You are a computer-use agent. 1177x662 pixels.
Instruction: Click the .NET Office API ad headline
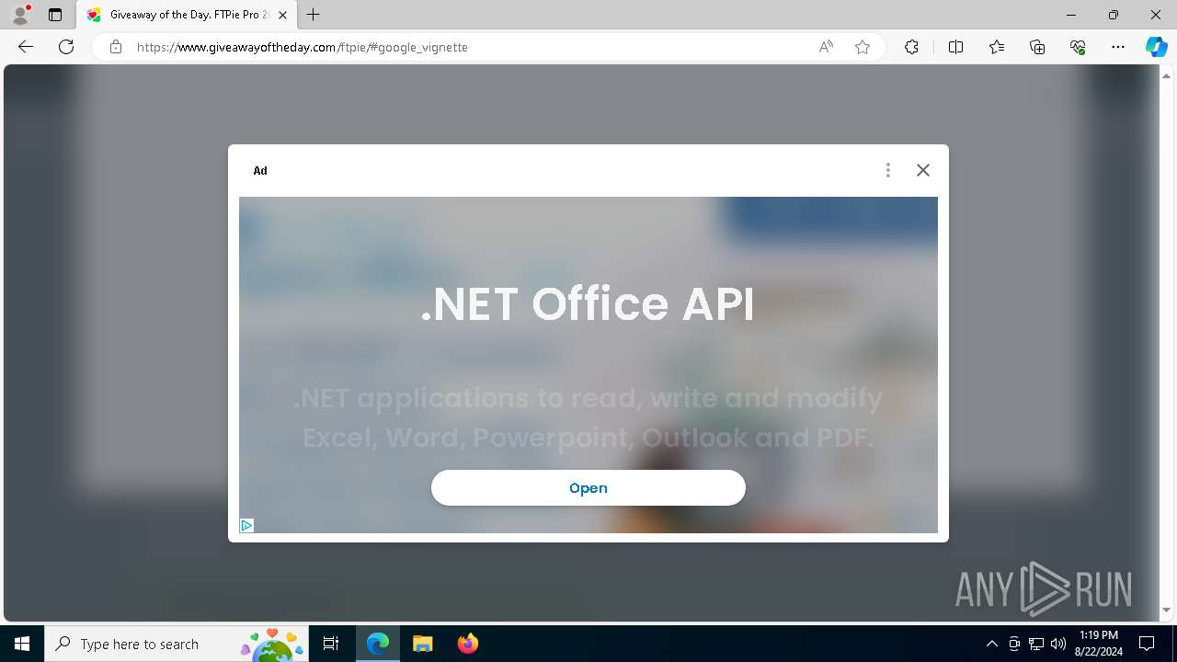coord(588,304)
